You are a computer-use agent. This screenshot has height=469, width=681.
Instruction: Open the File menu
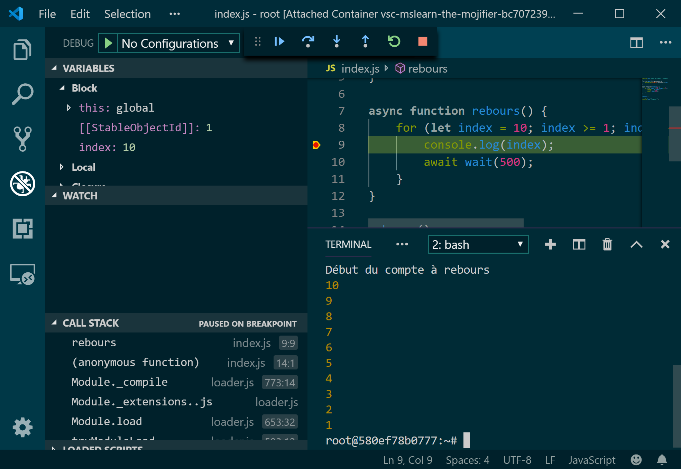coord(47,14)
